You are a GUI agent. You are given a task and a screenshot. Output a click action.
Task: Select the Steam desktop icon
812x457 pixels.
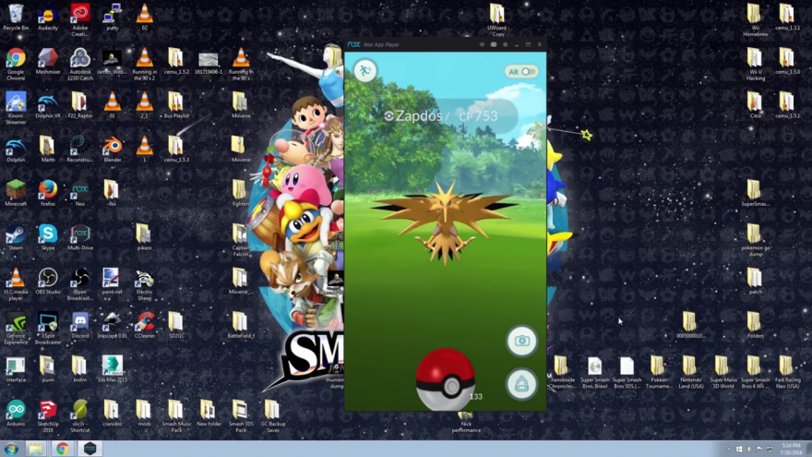[16, 235]
